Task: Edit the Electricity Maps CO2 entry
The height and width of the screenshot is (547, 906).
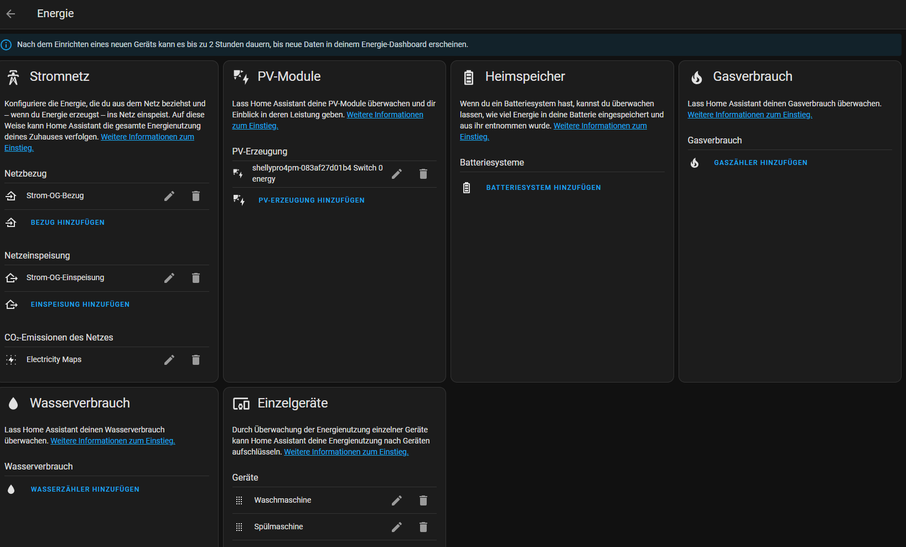Action: tap(169, 360)
